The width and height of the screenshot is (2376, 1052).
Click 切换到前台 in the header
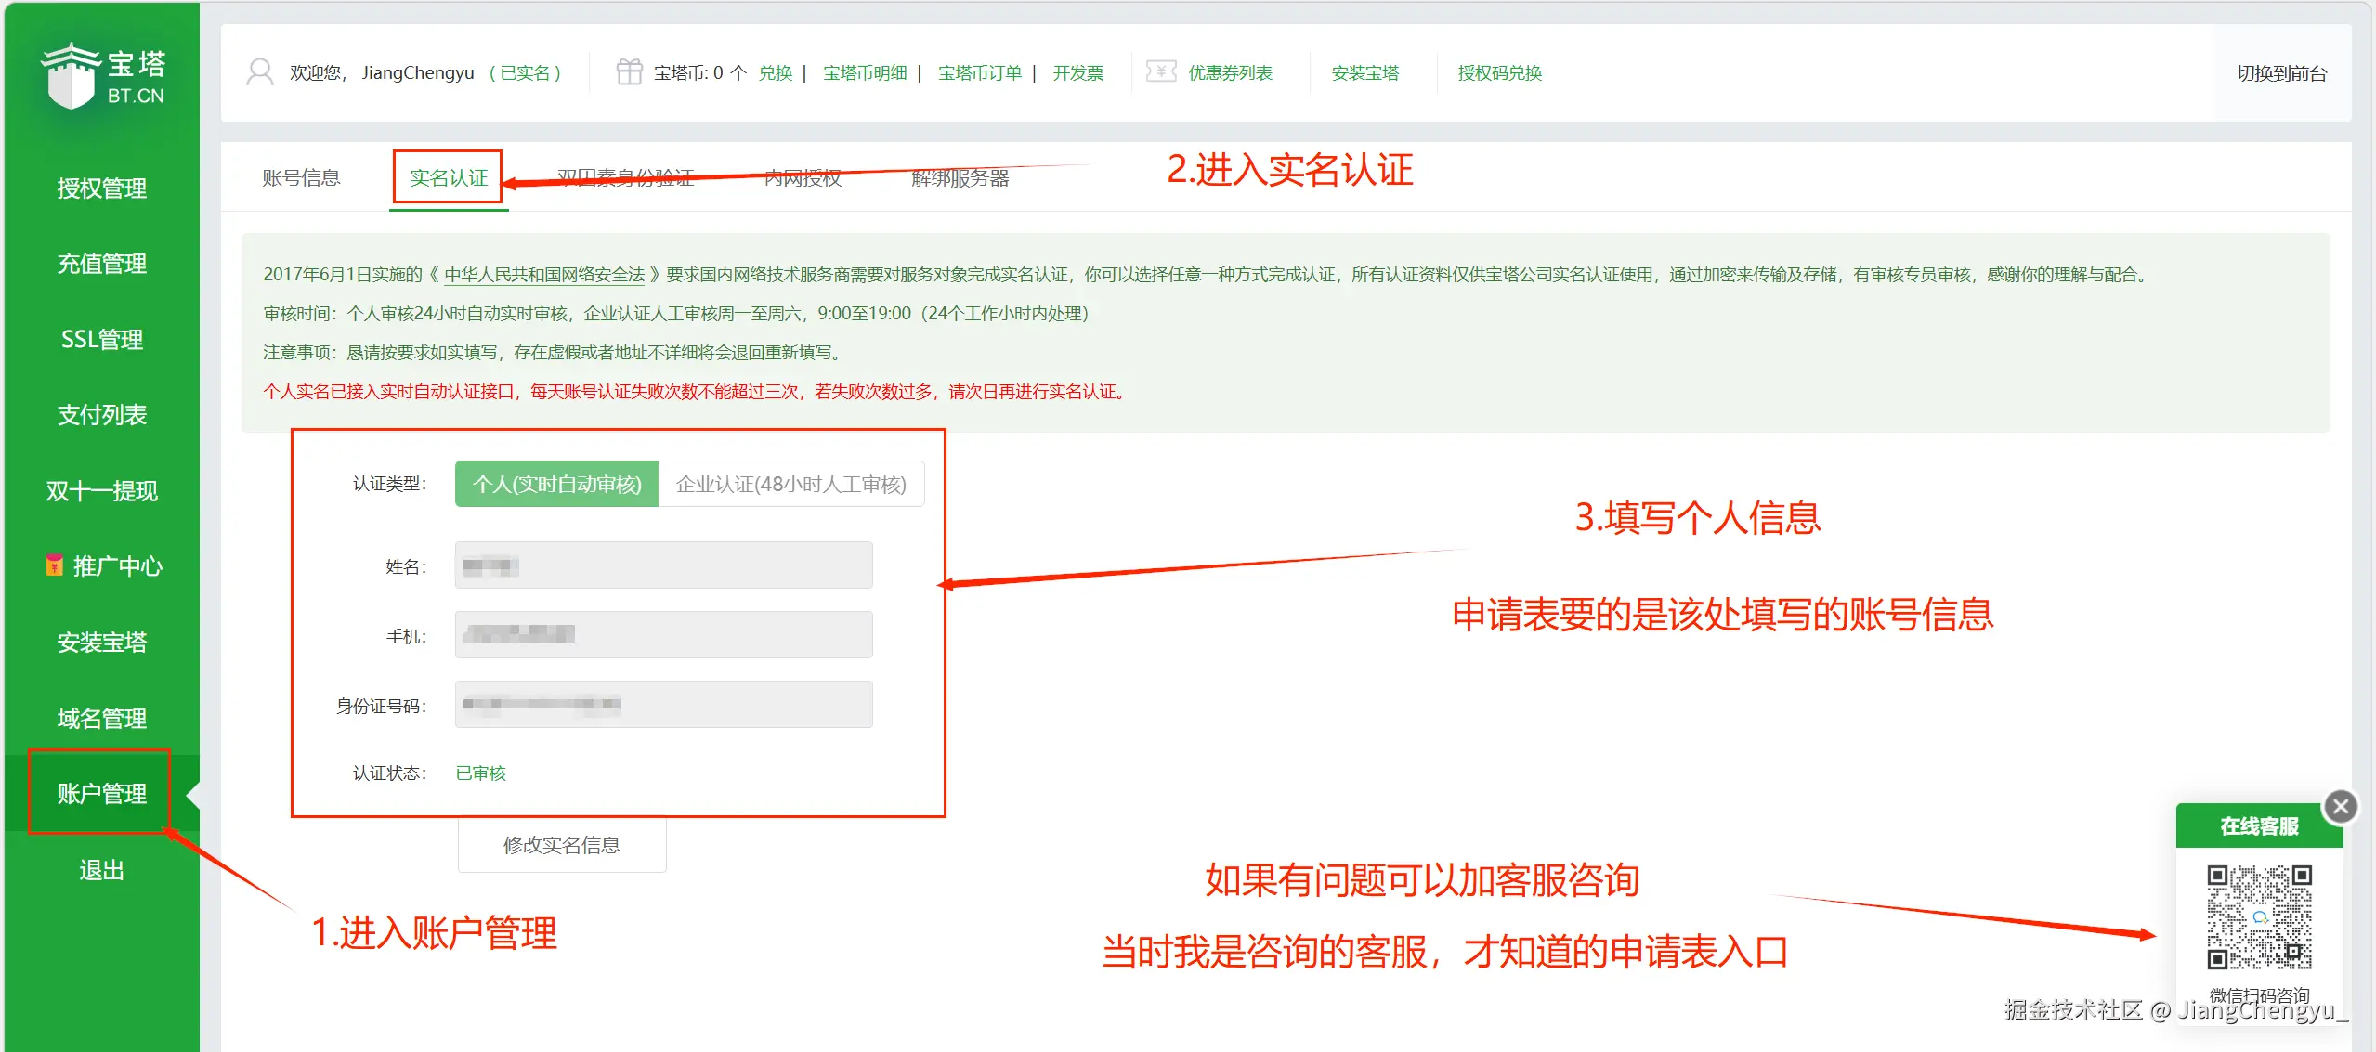(x=2280, y=73)
